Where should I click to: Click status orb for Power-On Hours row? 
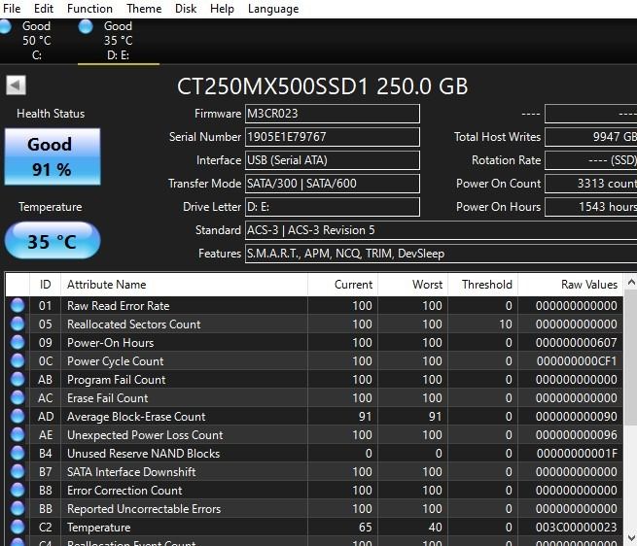tap(18, 343)
